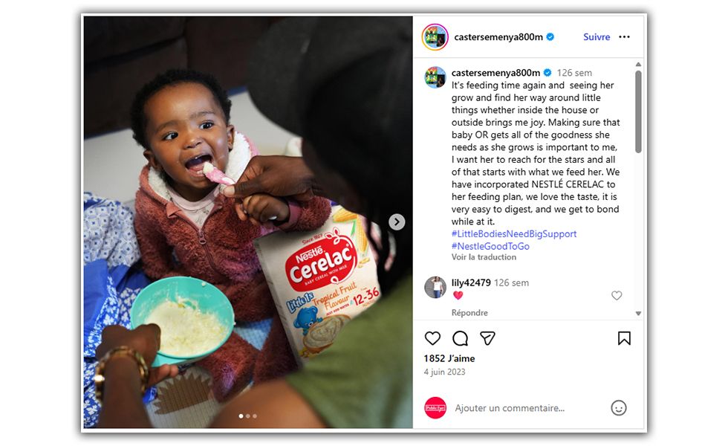Select the second carousel dot indicator

point(248,416)
